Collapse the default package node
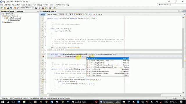 [5, 18]
